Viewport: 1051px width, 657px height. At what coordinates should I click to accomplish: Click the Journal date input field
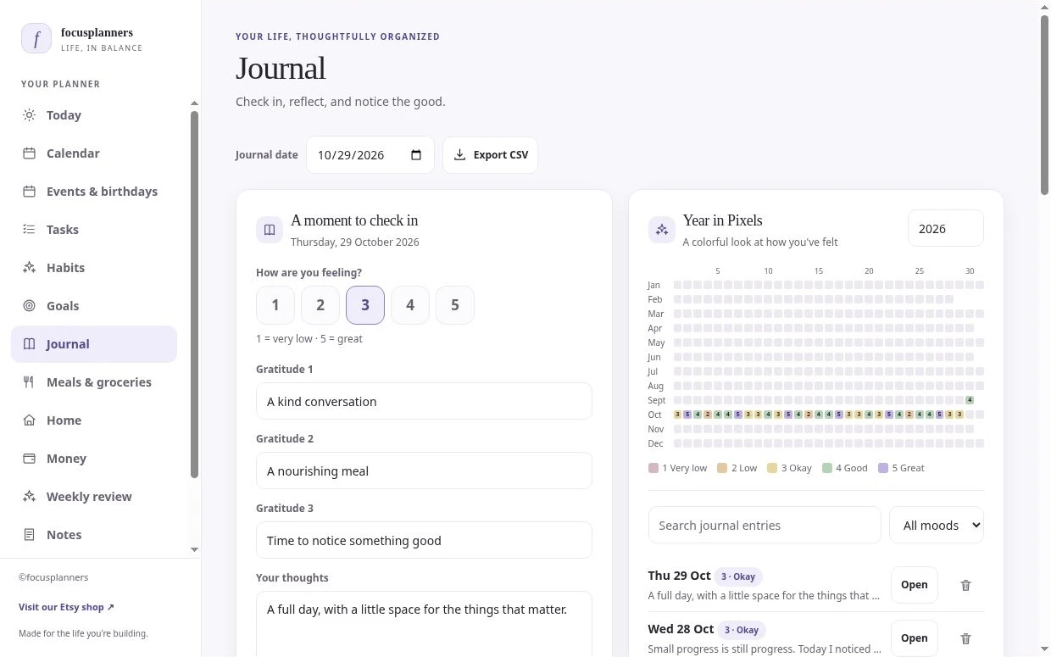(370, 155)
